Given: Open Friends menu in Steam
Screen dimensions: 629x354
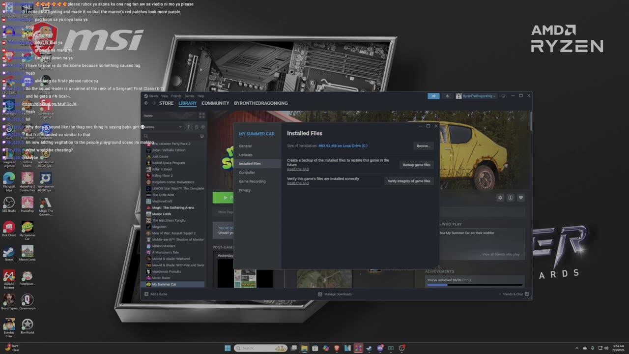Looking at the screenshot, I should click(x=176, y=96).
